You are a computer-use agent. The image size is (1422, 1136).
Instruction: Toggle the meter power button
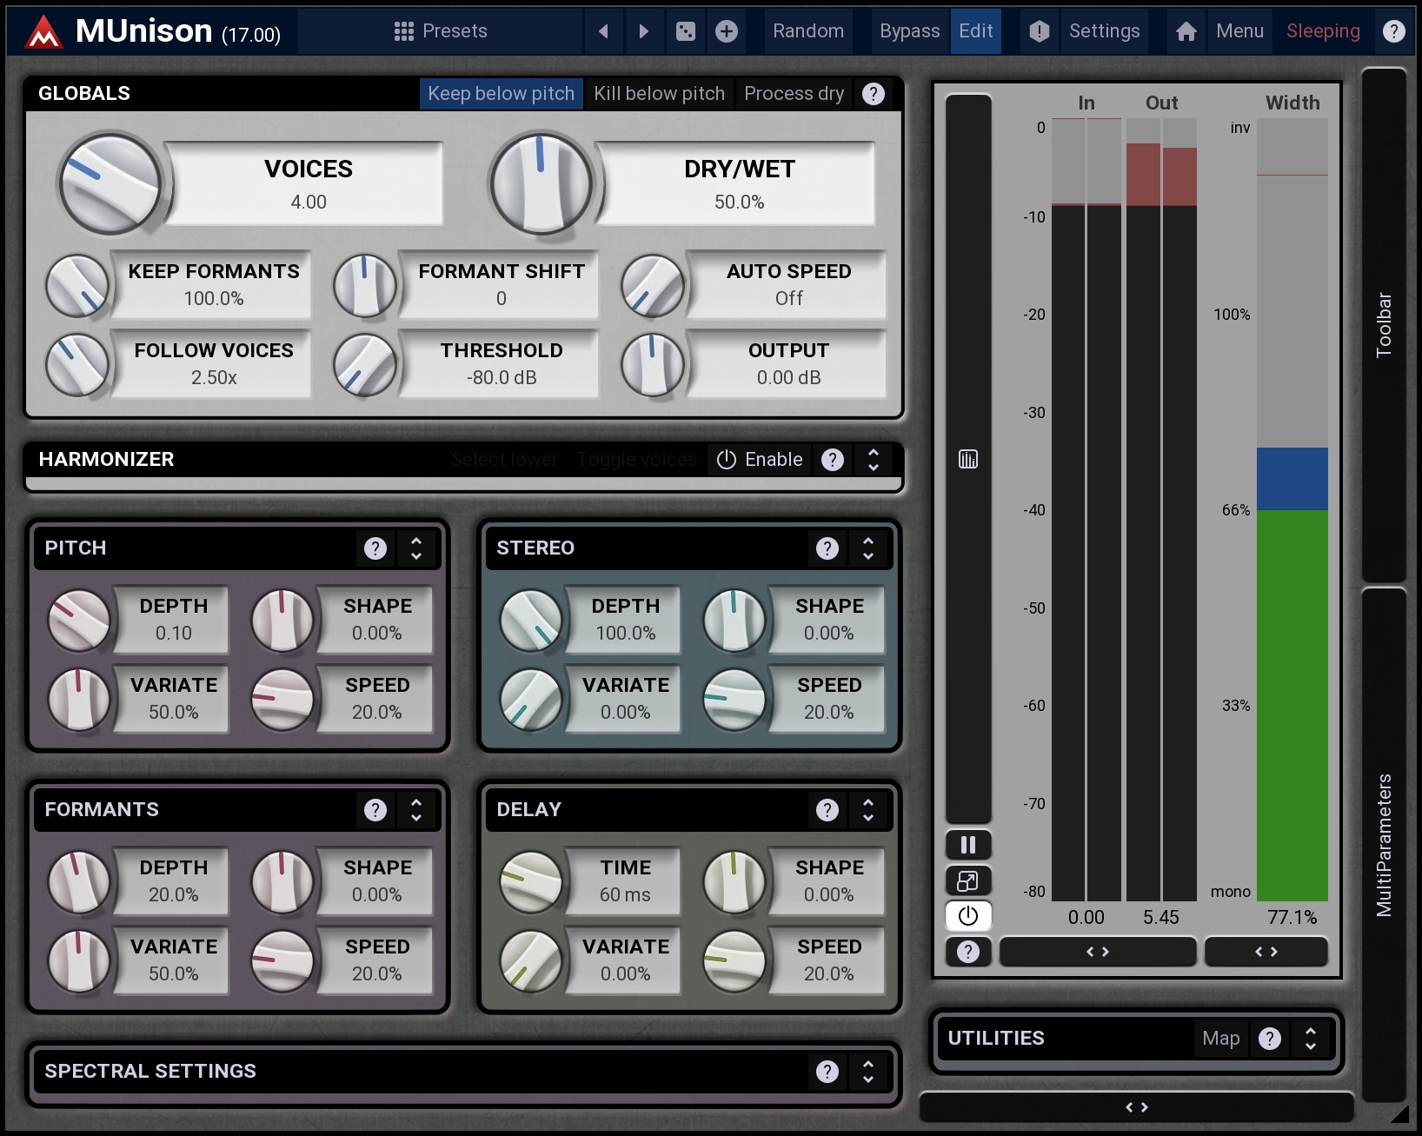(x=968, y=916)
